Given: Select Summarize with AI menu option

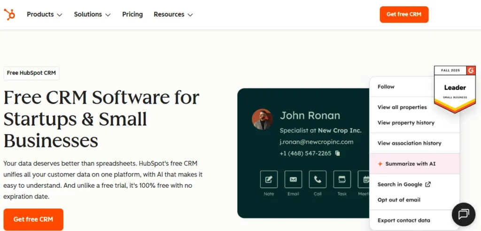Looking at the screenshot, I should point(410,164).
